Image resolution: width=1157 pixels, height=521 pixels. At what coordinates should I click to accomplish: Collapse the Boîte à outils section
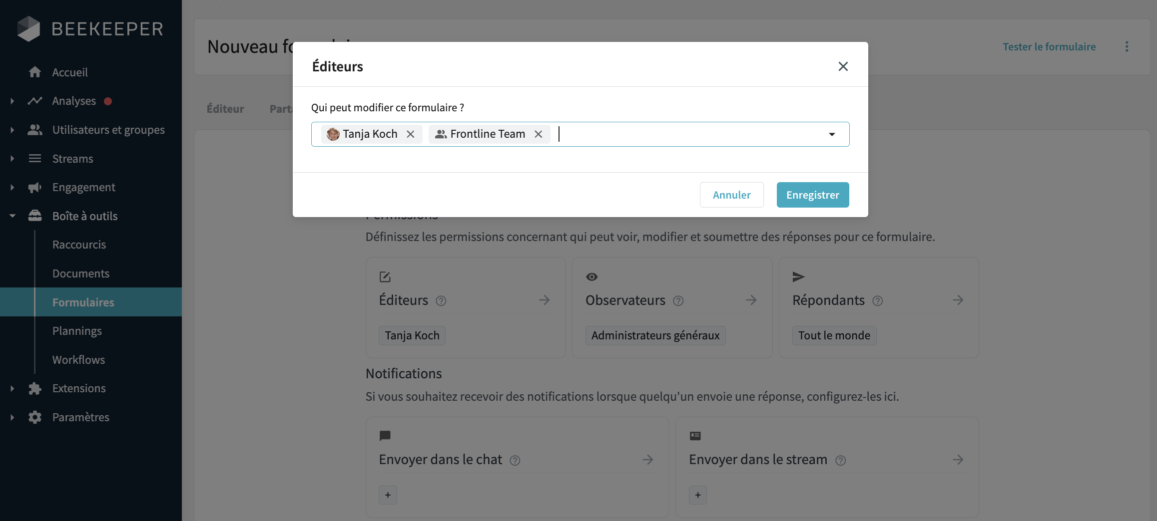click(x=12, y=216)
